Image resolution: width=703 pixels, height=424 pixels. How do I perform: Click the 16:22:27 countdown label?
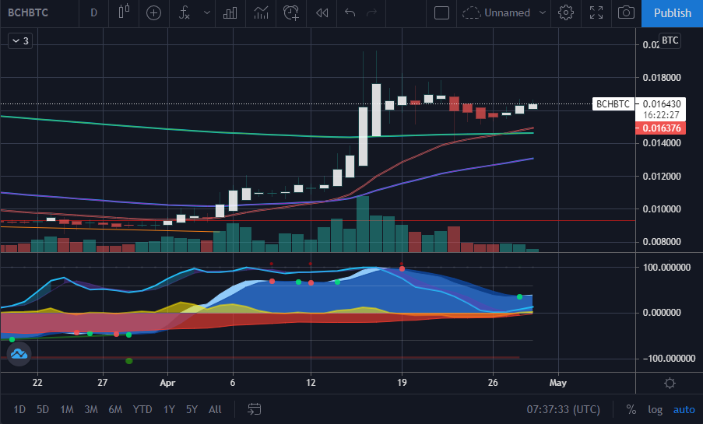661,115
